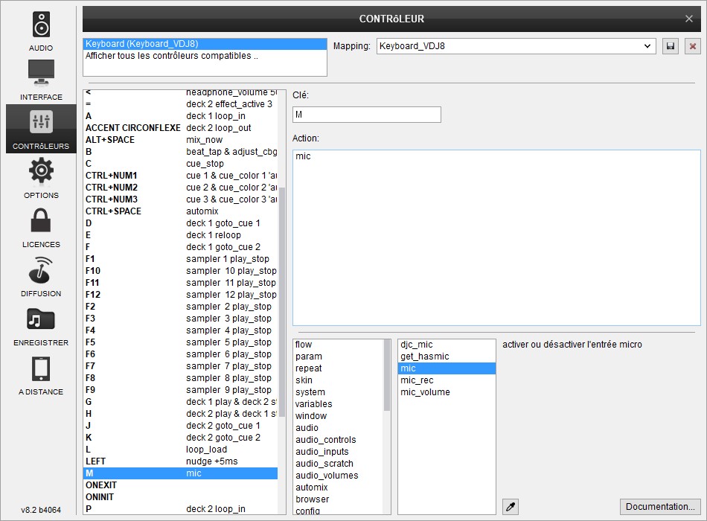The width and height of the screenshot is (707, 521).
Task: Choose the param action category
Action: coord(338,357)
